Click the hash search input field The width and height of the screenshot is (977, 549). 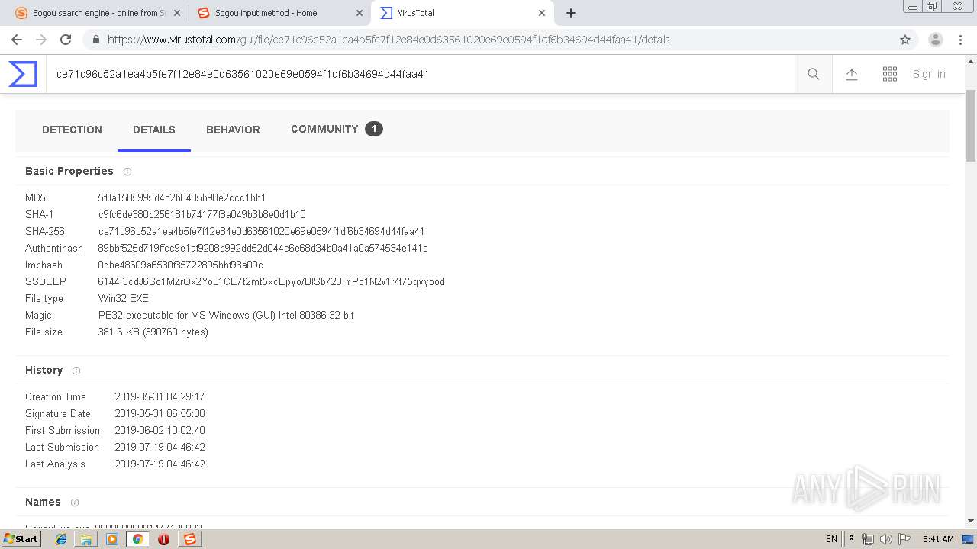click(x=420, y=74)
